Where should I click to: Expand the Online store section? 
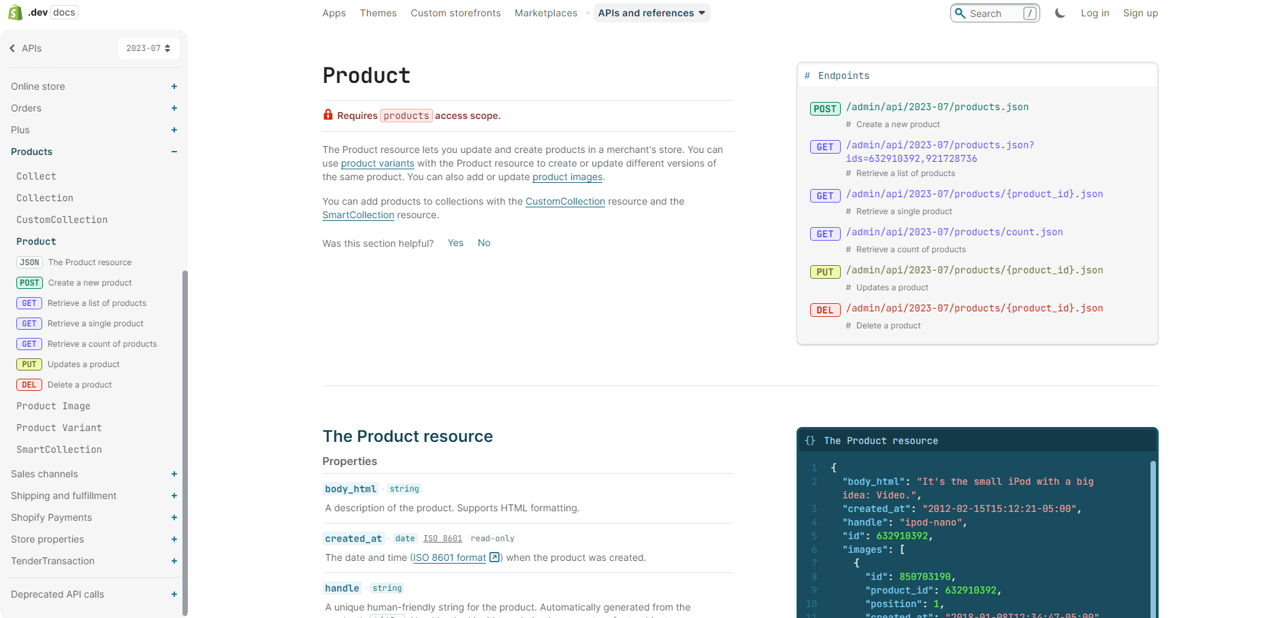[x=174, y=86]
